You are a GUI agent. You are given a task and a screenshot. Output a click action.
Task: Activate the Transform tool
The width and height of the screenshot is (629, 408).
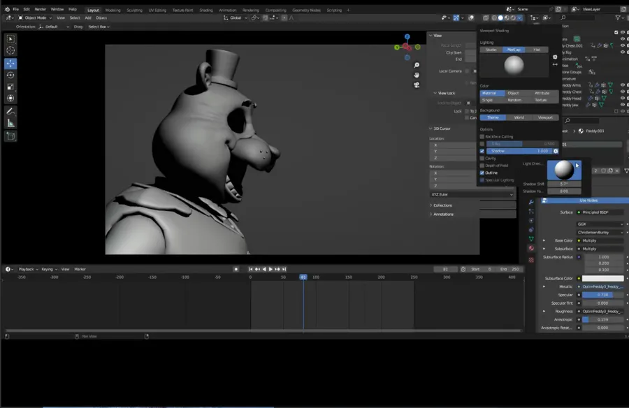tap(10, 99)
